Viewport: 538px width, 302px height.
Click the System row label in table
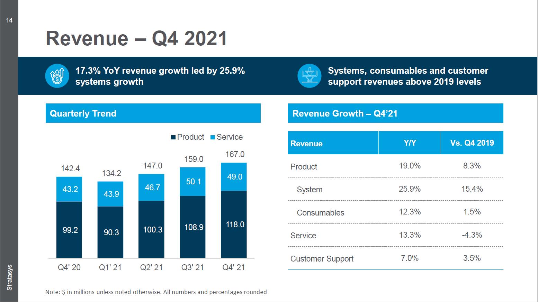(310, 190)
